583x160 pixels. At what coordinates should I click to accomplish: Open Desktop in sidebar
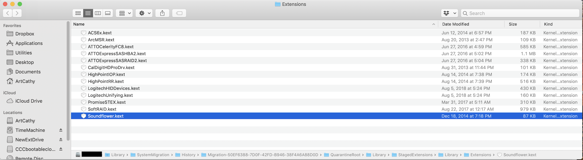[x=24, y=62]
